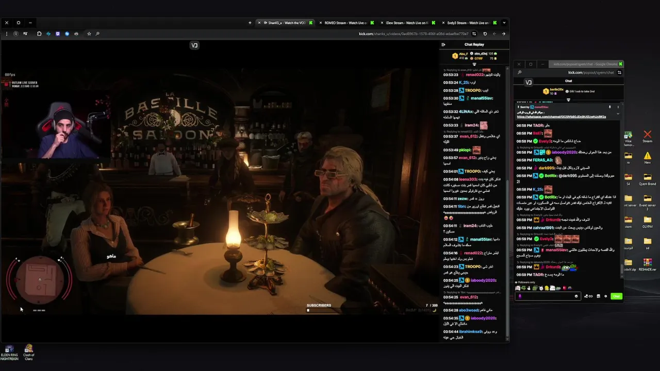
Task: Click the game controller extension icon
Action: (x=76, y=33)
